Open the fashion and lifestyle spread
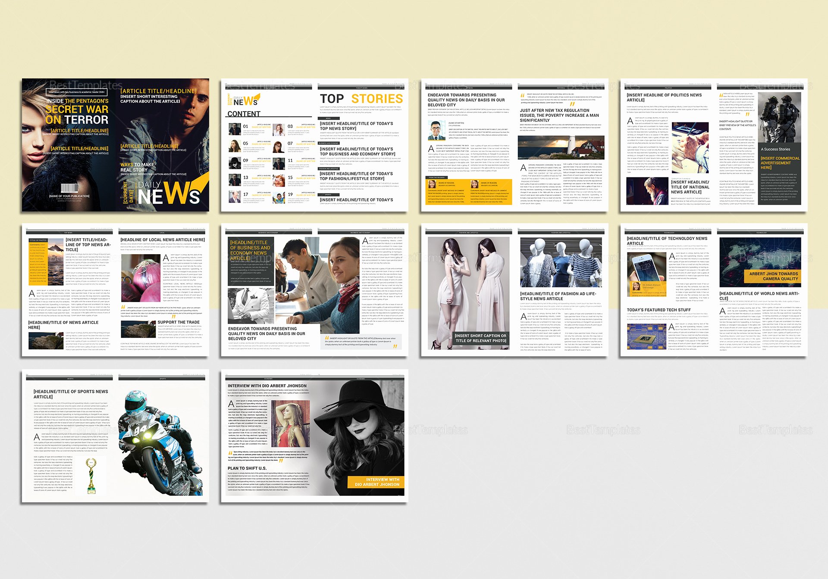The width and height of the screenshot is (828, 579). pyautogui.click(x=514, y=290)
